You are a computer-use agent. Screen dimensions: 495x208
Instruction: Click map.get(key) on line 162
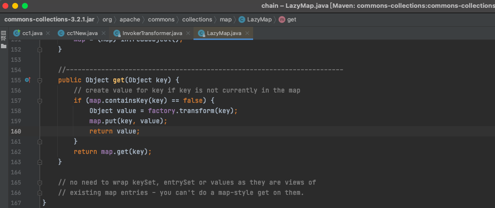(x=124, y=151)
